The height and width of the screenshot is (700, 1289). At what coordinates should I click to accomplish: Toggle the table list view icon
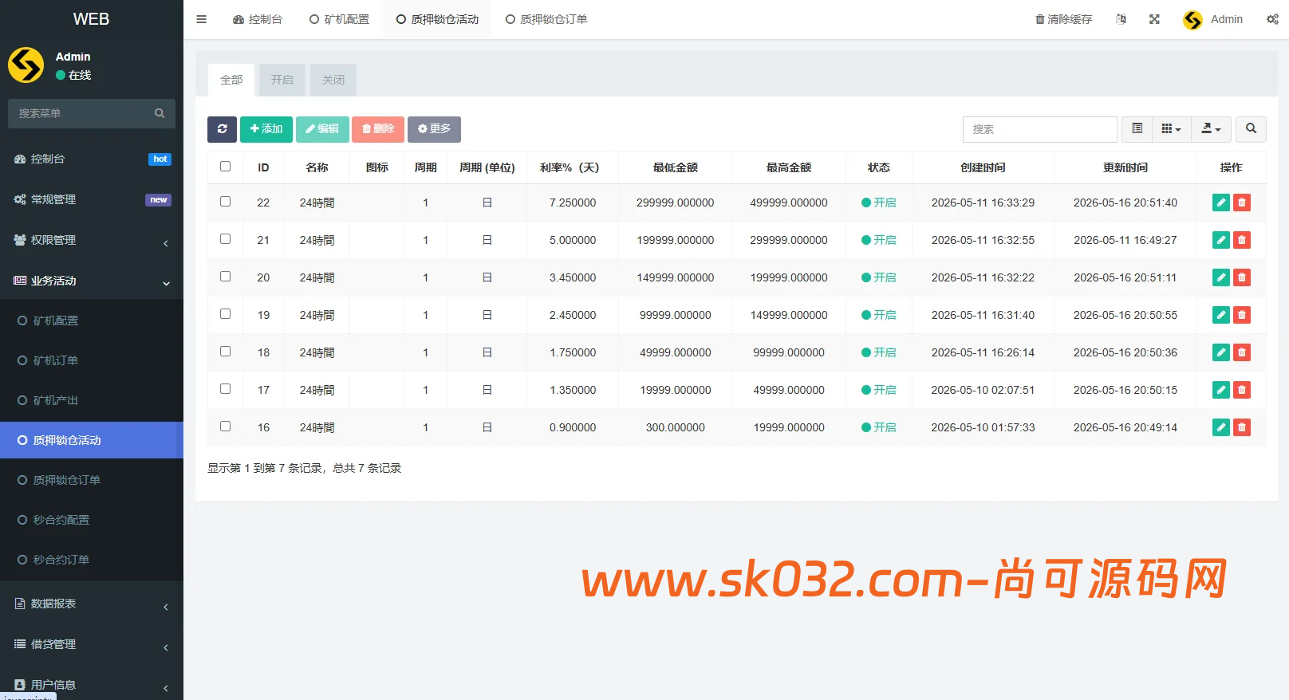click(x=1137, y=129)
